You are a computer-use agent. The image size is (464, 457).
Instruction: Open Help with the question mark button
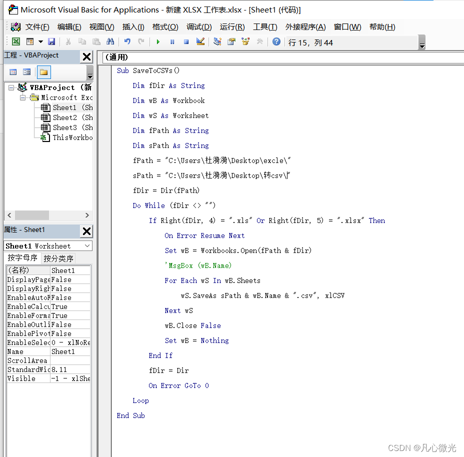[275, 42]
